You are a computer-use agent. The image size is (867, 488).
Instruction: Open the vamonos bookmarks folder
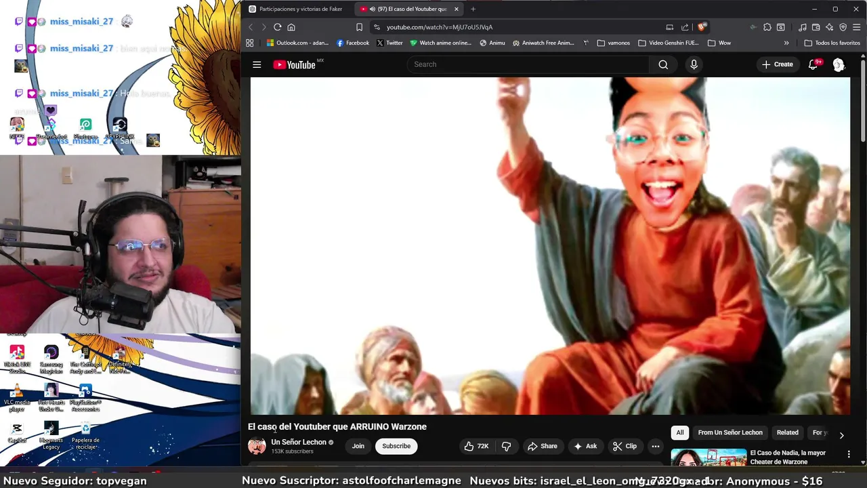tap(614, 43)
